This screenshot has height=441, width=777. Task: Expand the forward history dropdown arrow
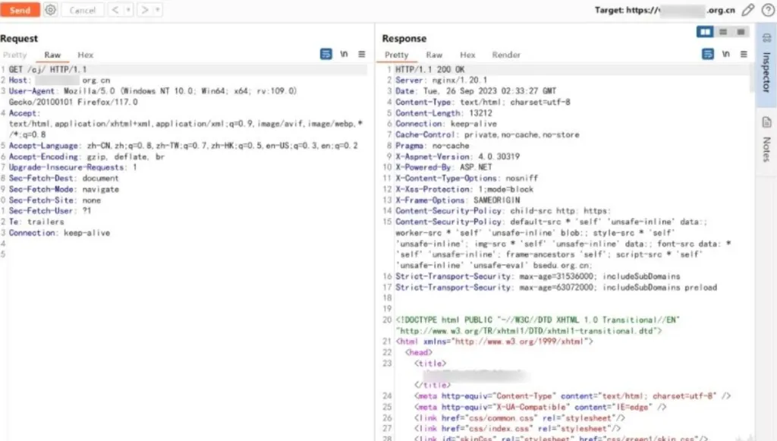coord(157,10)
